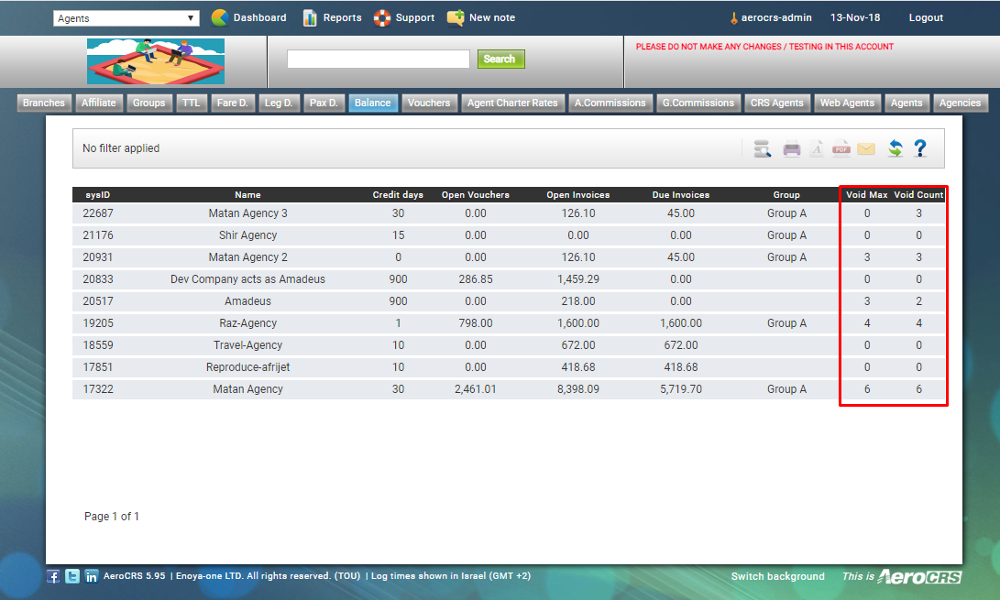
Task: Select the Matan Agency 3 name cell
Action: click(x=248, y=213)
